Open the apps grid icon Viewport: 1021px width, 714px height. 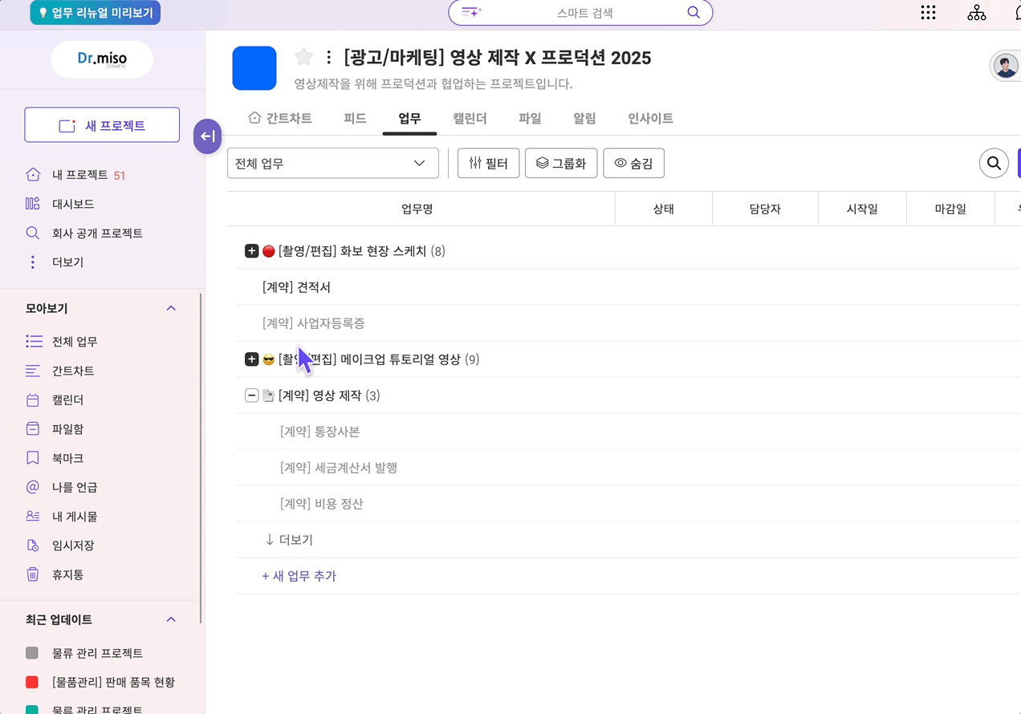pos(928,13)
